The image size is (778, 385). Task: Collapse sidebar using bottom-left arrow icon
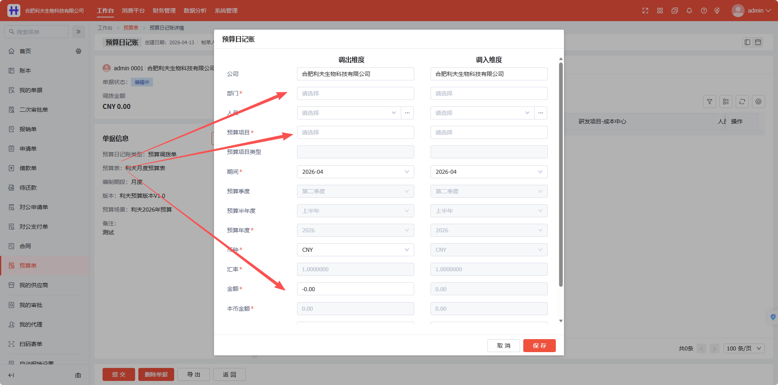point(11,375)
